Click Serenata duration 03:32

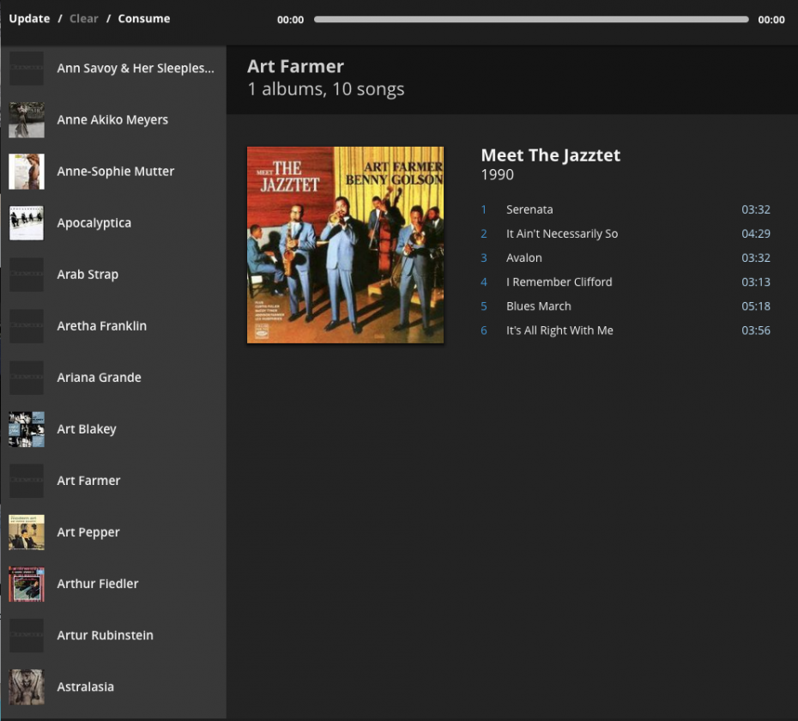coord(756,209)
